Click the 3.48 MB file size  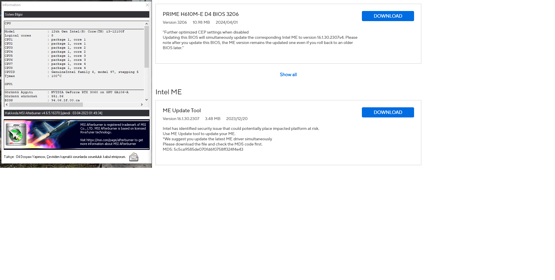[213, 119]
